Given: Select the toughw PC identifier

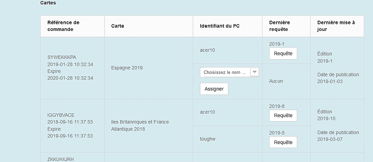Looking at the screenshot, I should [208, 139].
